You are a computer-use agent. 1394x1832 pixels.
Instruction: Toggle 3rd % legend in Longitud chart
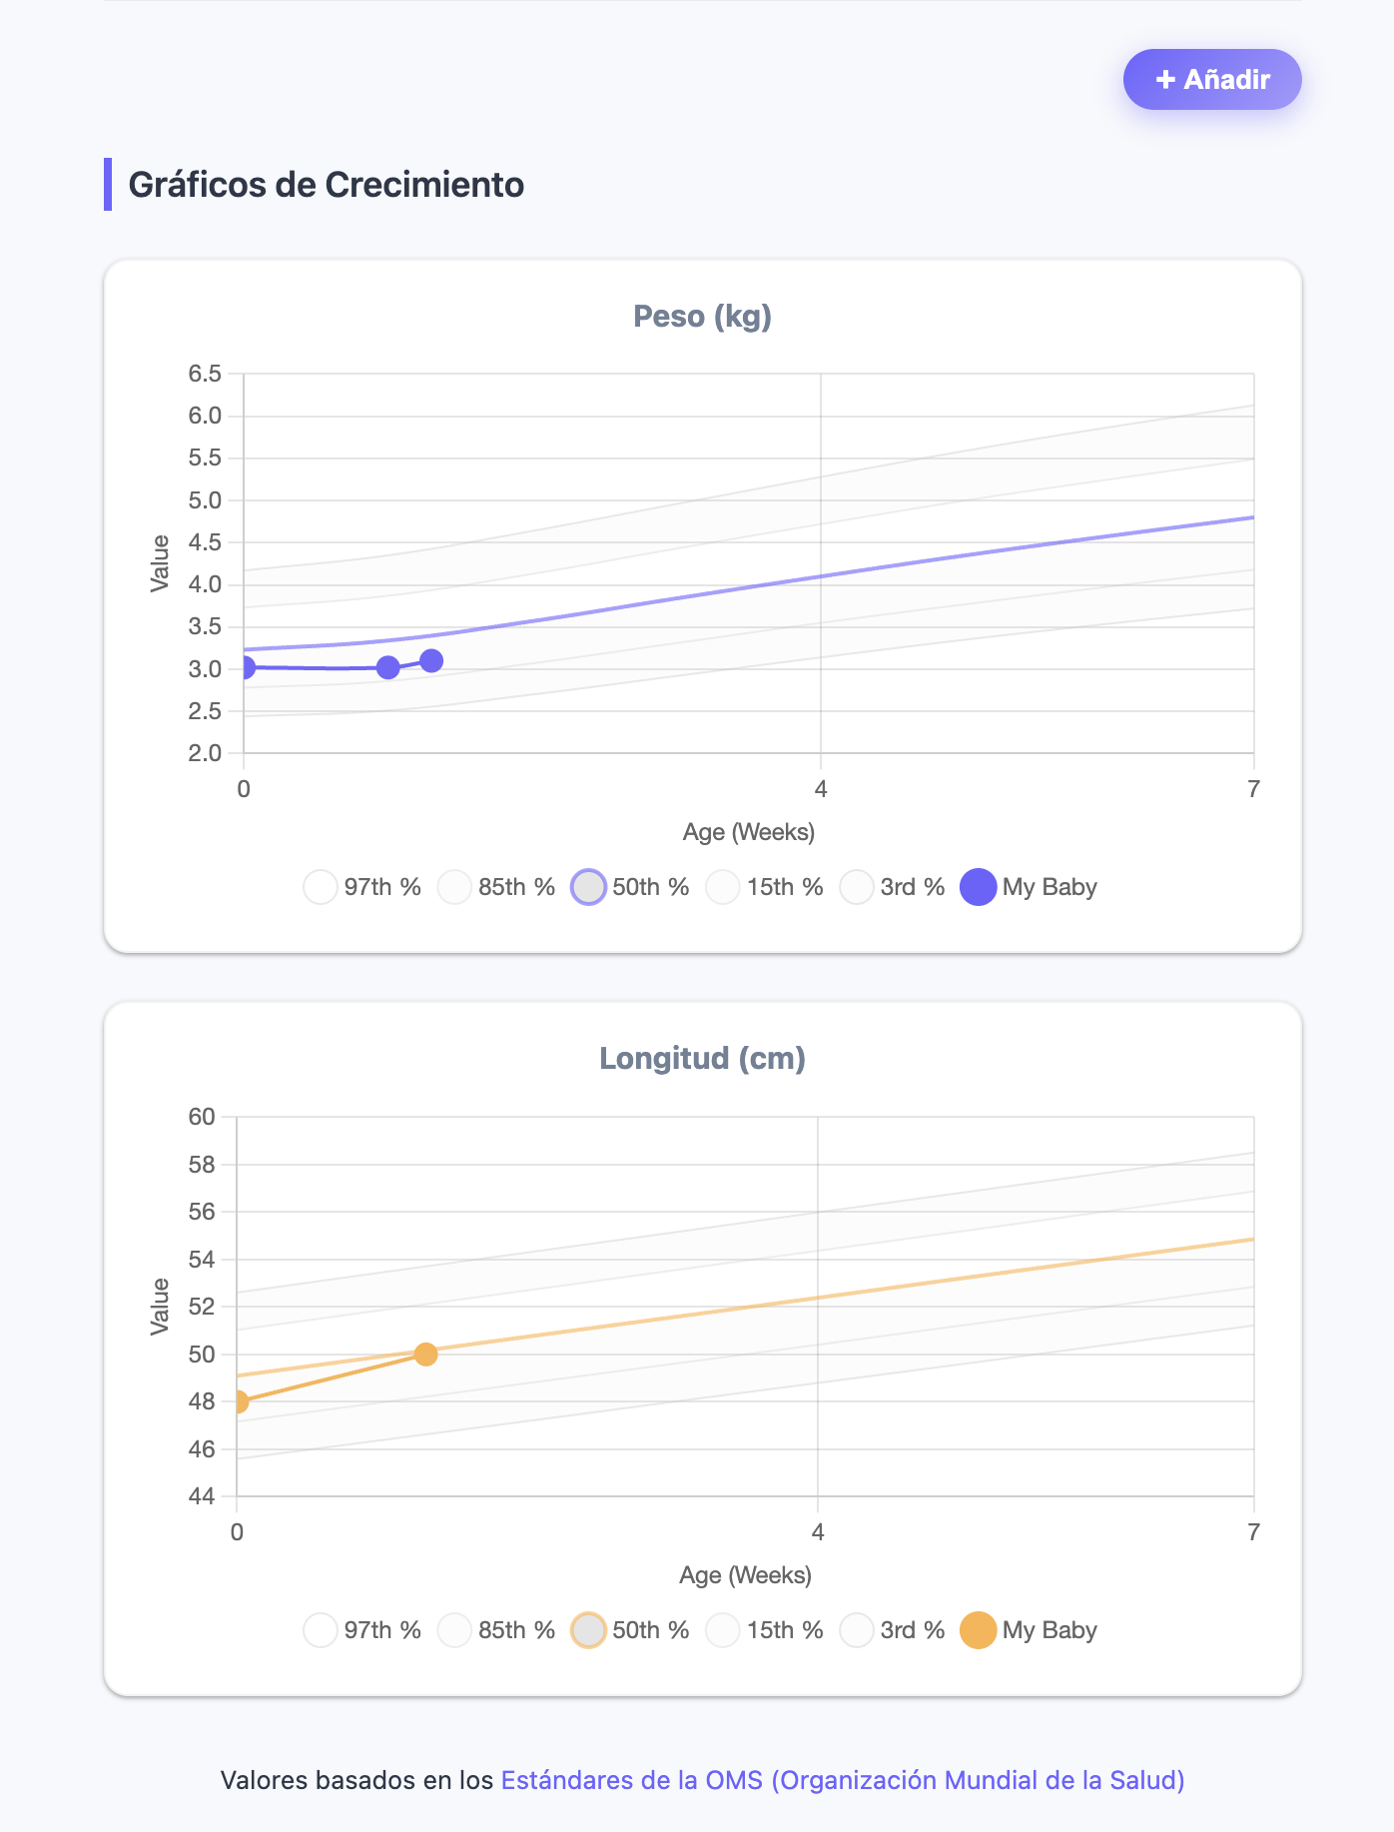click(893, 1630)
